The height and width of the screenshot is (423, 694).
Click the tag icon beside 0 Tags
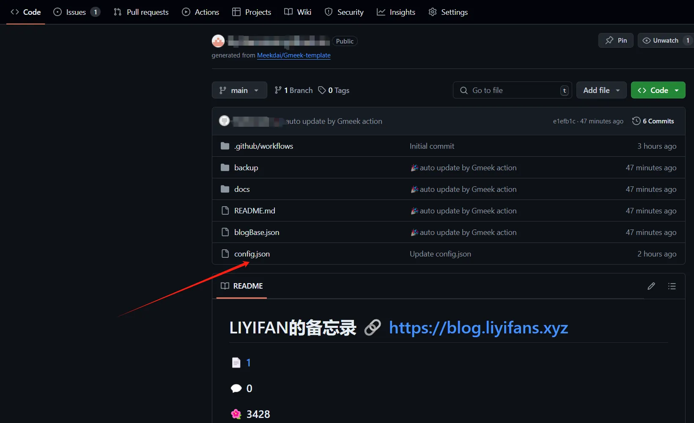tap(322, 90)
